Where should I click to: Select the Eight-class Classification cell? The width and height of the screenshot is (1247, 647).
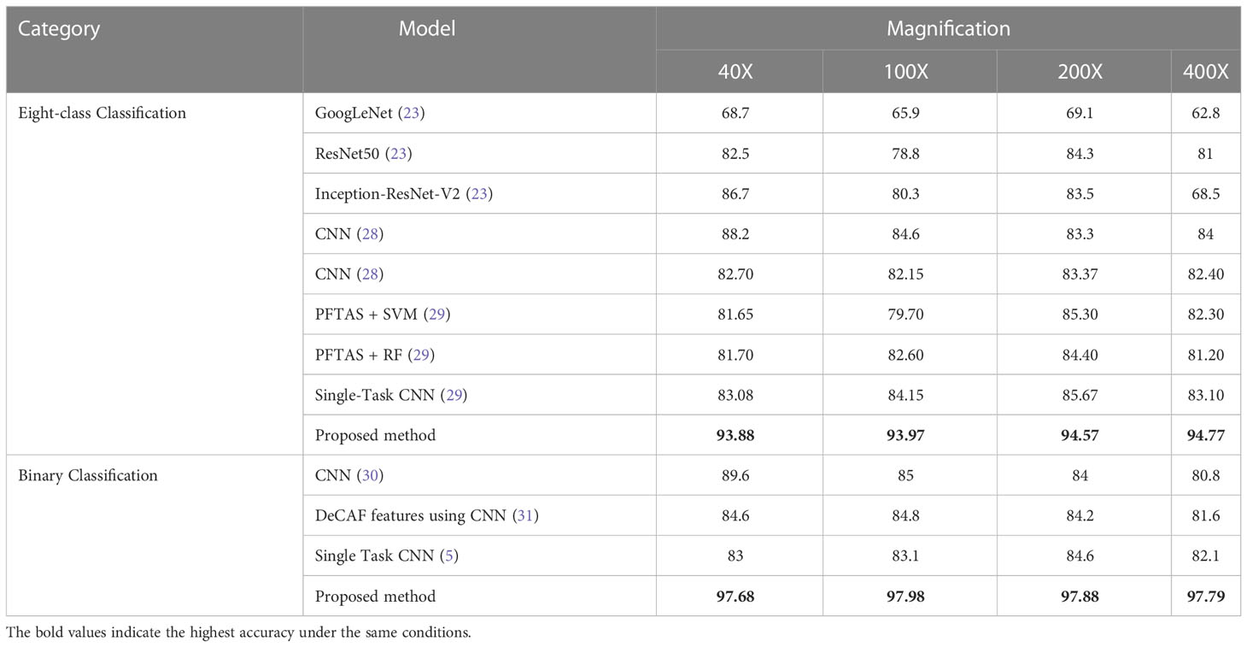102,113
